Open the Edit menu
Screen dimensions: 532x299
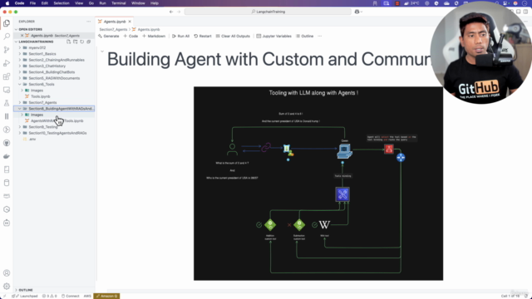(x=44, y=3)
